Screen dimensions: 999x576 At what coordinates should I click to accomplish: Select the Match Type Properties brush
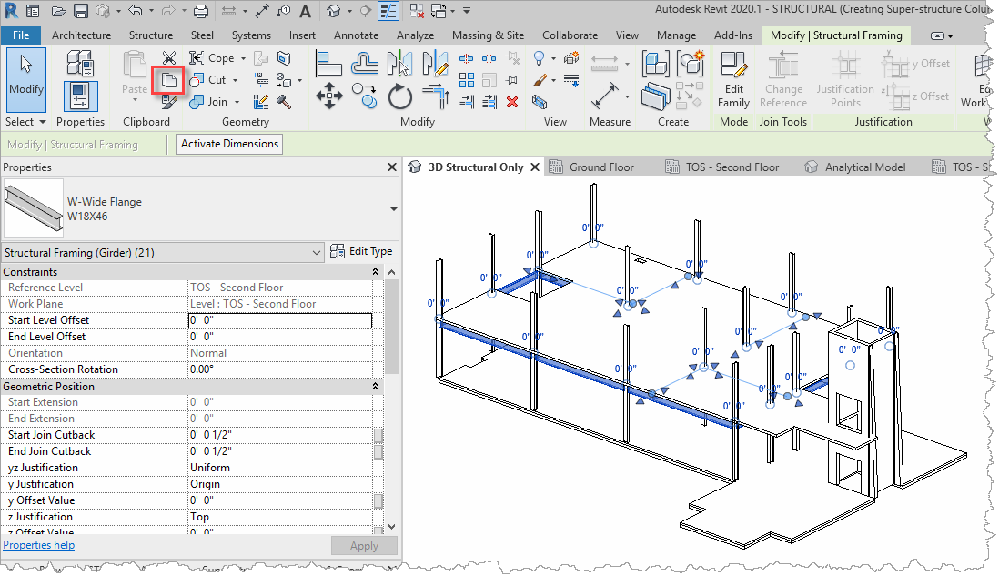(x=169, y=101)
